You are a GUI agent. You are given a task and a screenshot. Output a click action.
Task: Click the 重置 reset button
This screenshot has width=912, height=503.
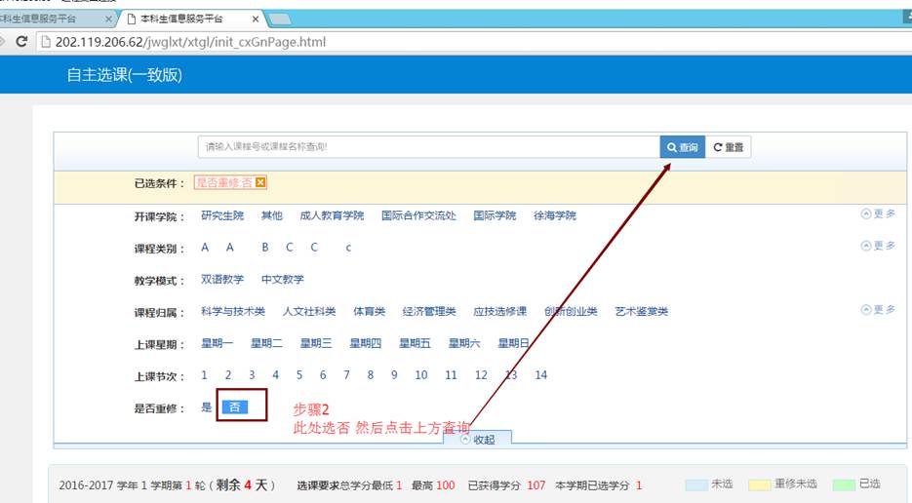728,147
